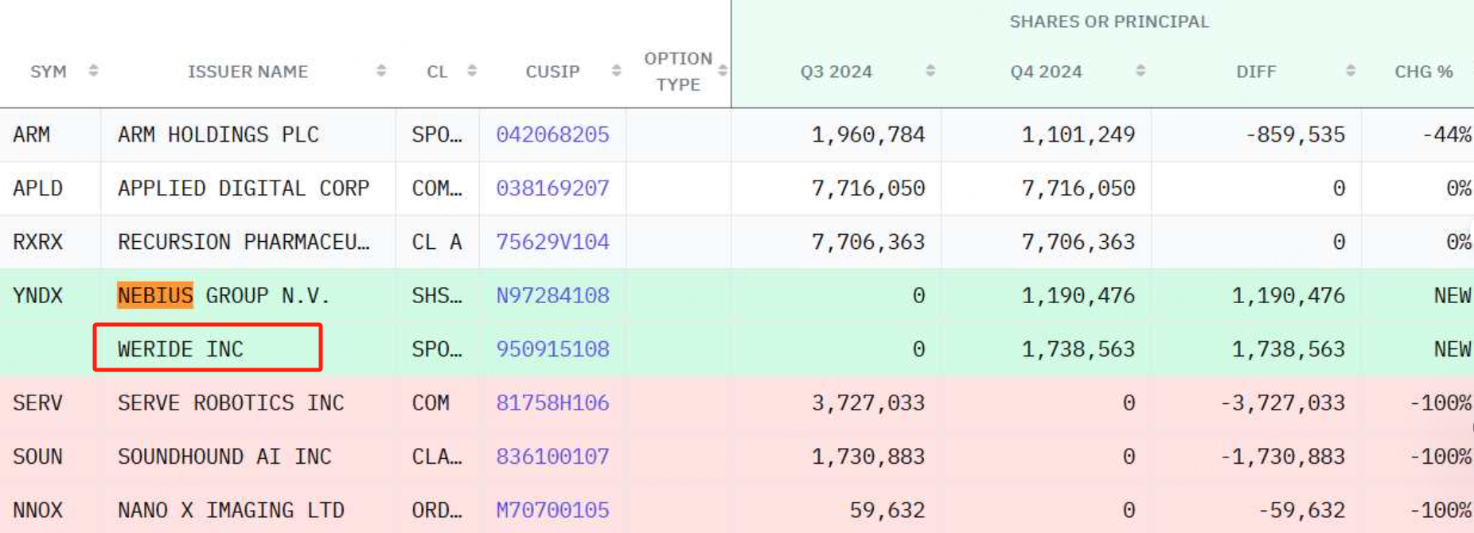The height and width of the screenshot is (533, 1474).
Task: Click the CHG % column header
Action: 1423,72
